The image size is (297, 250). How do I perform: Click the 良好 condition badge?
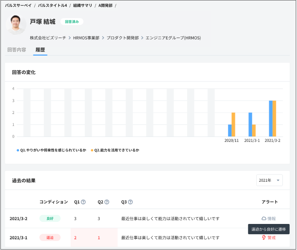pos(50,218)
